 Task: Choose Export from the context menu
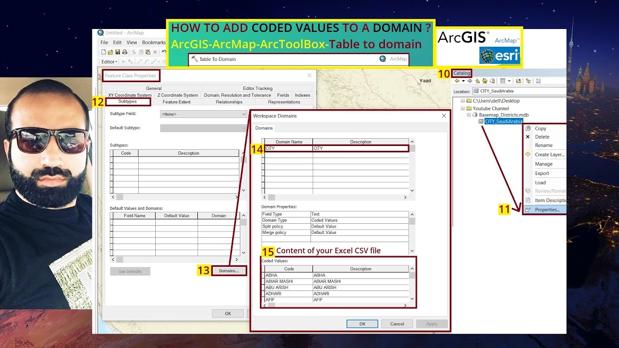pyautogui.click(x=542, y=173)
